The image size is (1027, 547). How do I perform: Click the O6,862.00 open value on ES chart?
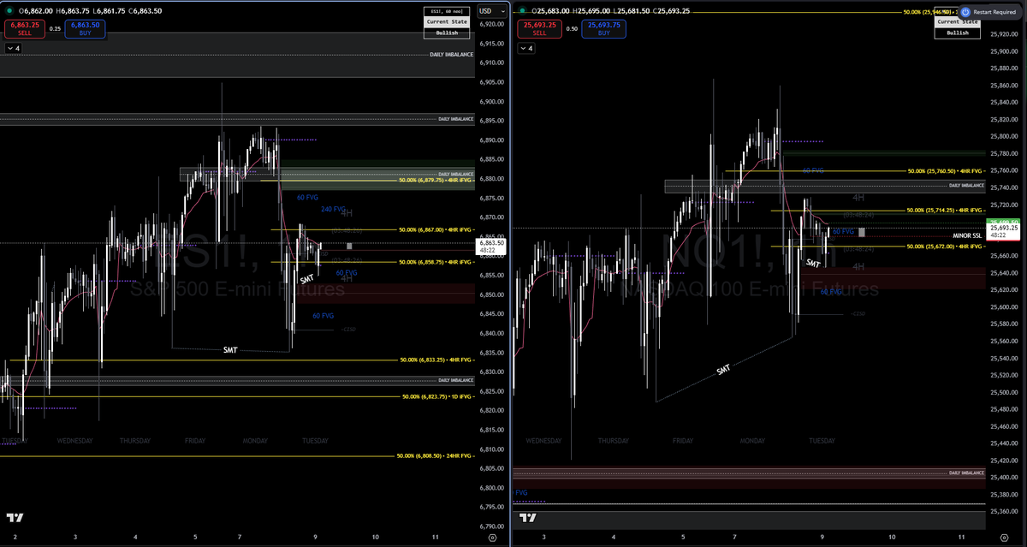(x=37, y=10)
